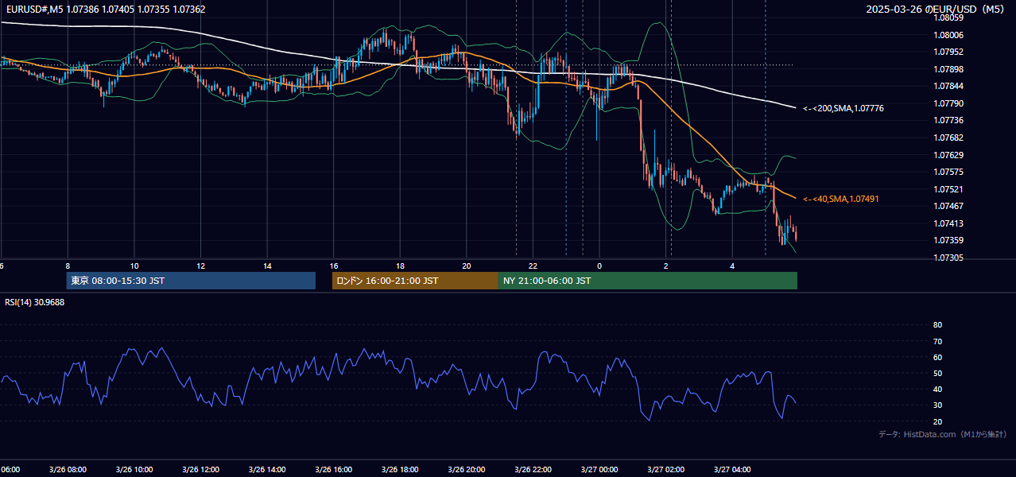Viewport: 1016px width, 477px height.
Task: Click RSI axis level 70
Action: [x=937, y=341]
